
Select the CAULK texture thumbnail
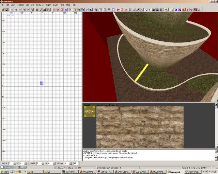click(90, 112)
